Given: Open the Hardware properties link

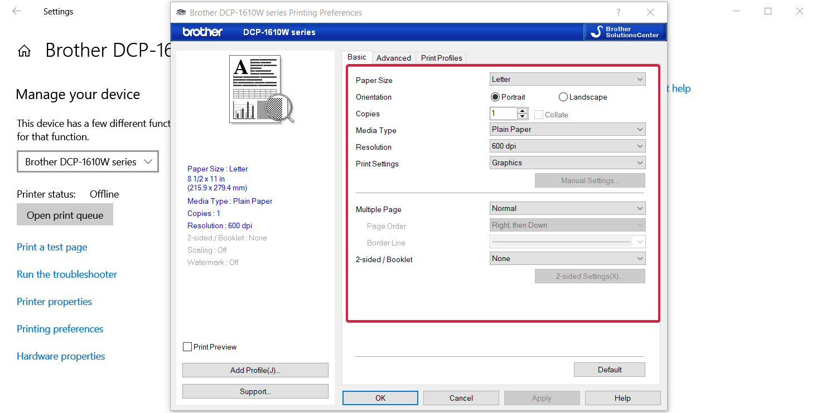Looking at the screenshot, I should click(61, 356).
